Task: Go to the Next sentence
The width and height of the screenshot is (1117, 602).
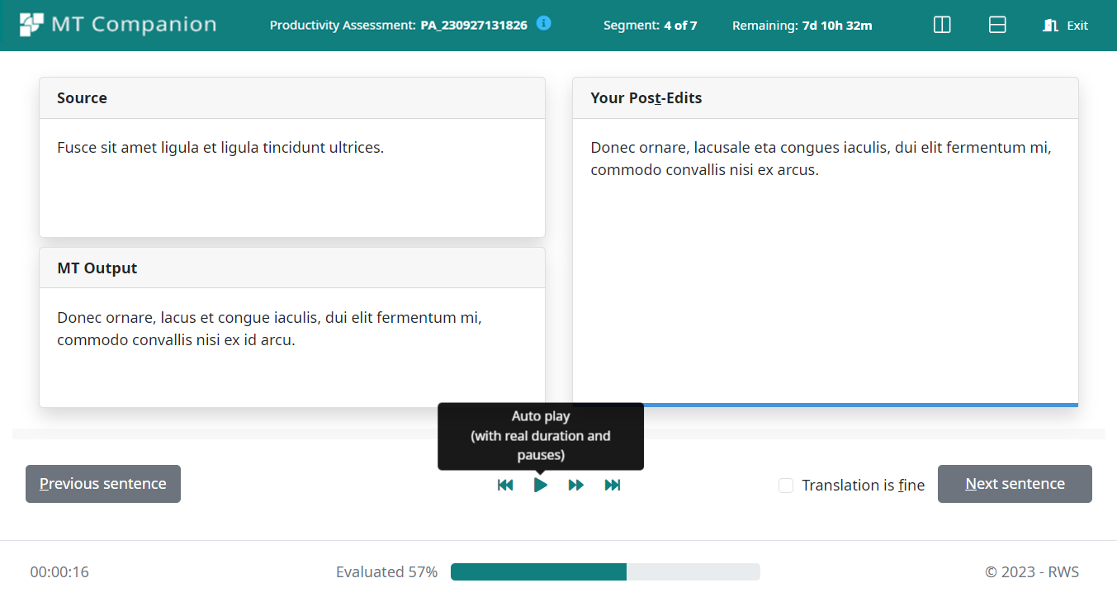Action: coord(1015,484)
